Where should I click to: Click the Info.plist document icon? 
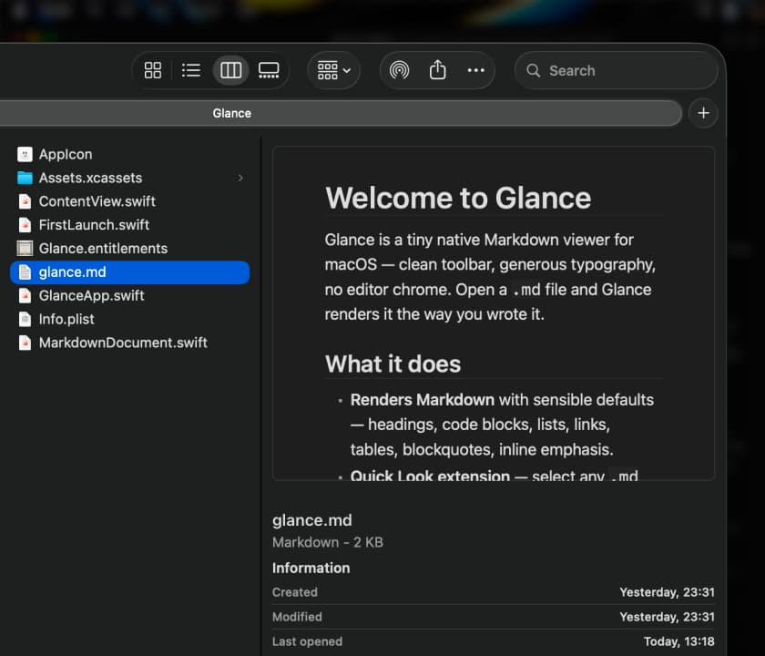[x=25, y=319]
